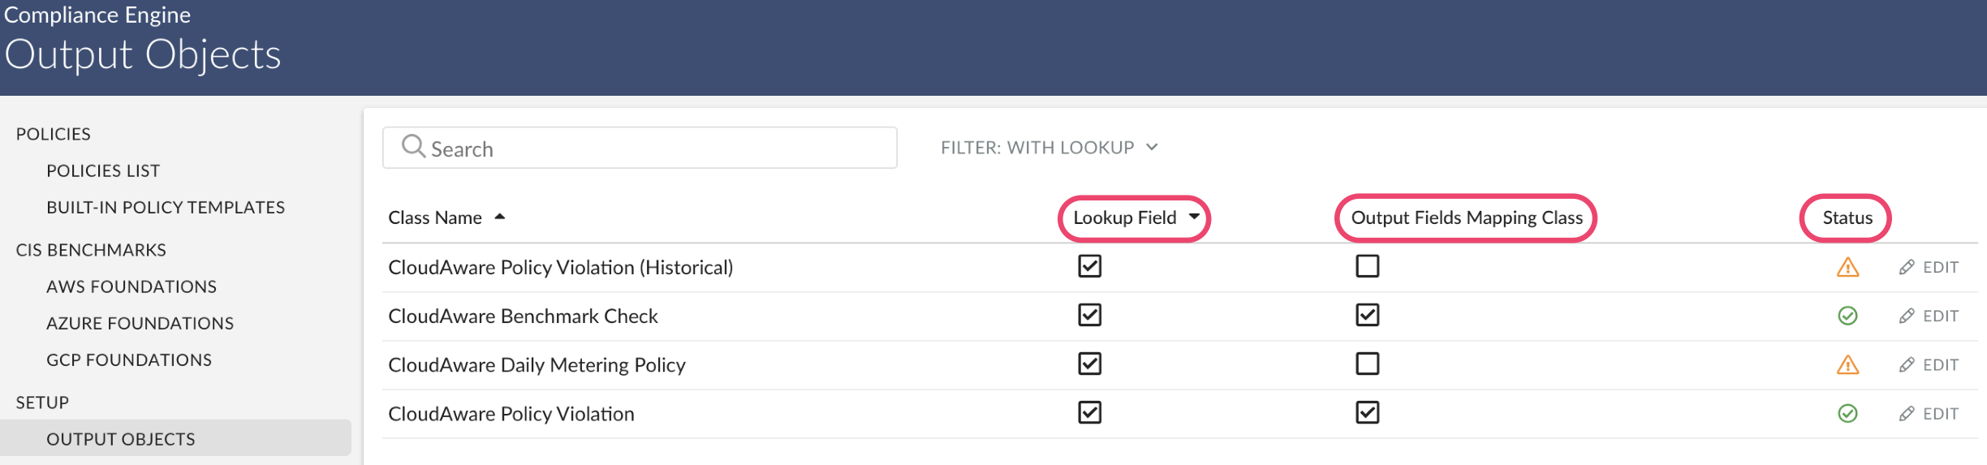Image resolution: width=1987 pixels, height=465 pixels.
Task: Click the search magnifier icon
Action: [413, 146]
